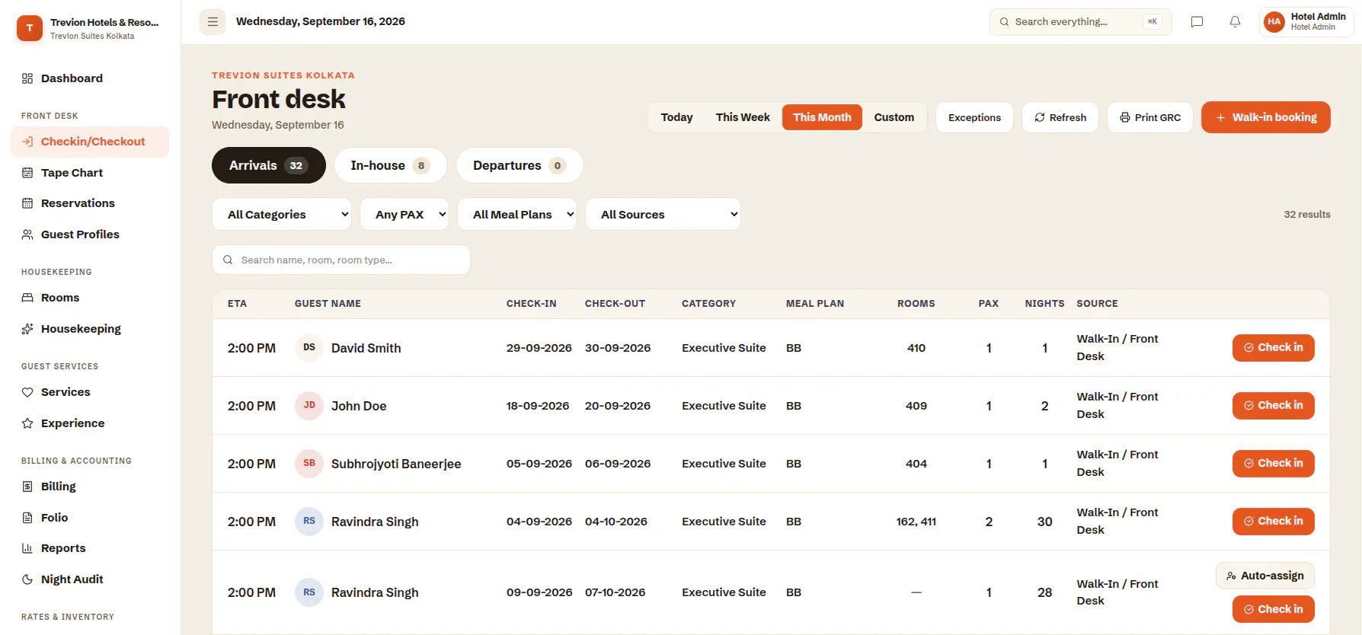Click the Services heart icon

tap(27, 392)
